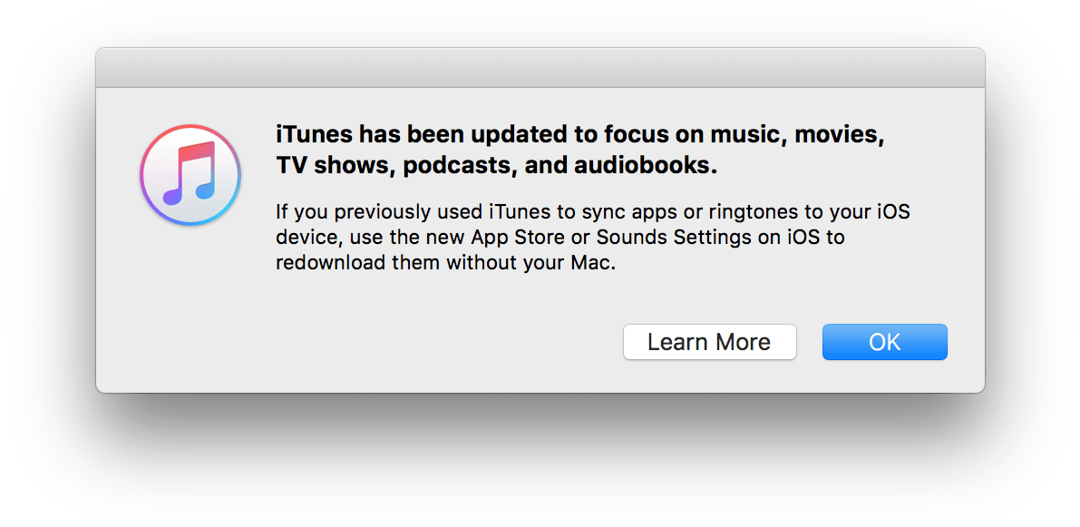Click "TV shows" in the bold heading

[x=335, y=165]
